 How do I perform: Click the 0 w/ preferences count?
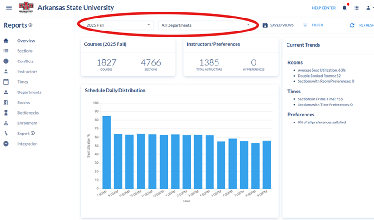254,62
